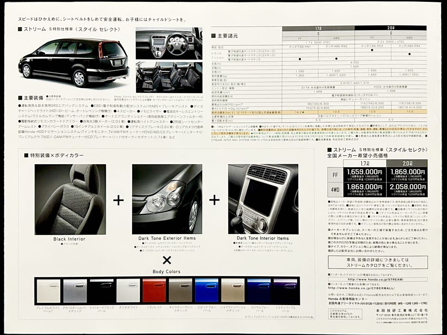Click the 13.0 fuel consumption value

pos(409,111)
